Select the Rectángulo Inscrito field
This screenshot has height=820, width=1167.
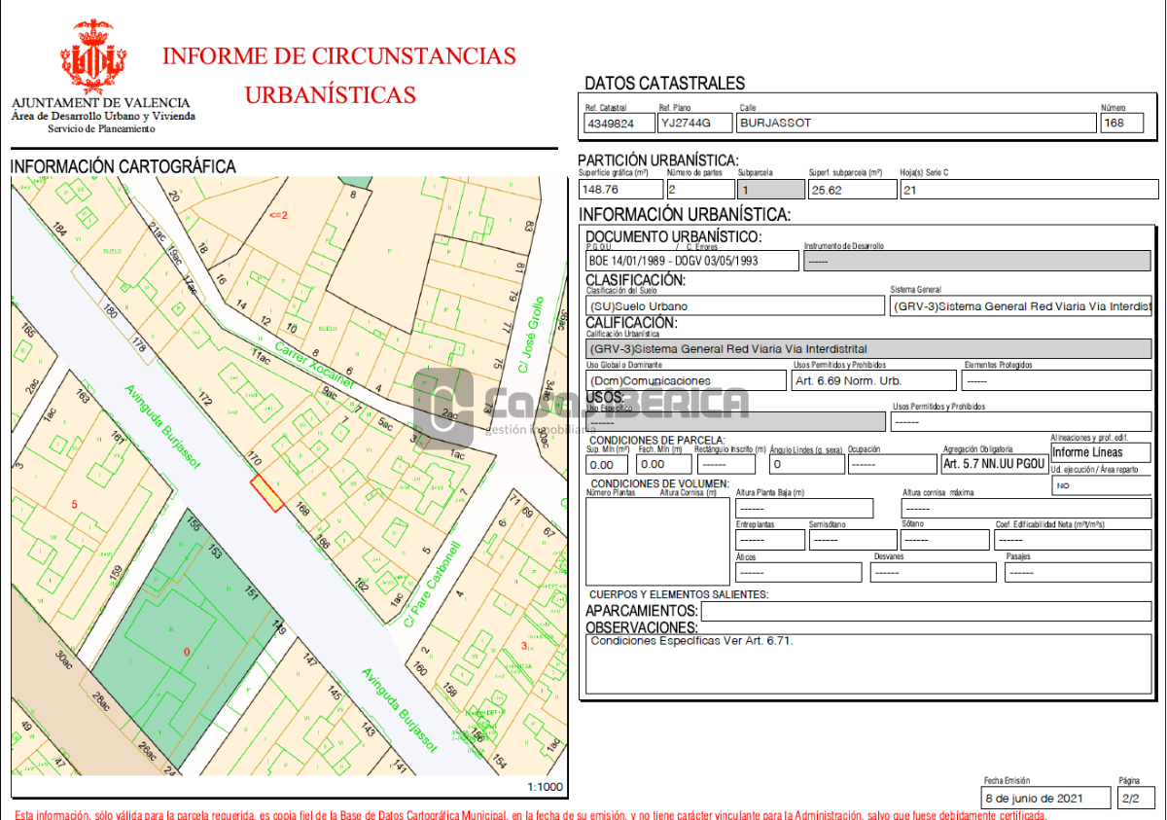728,465
